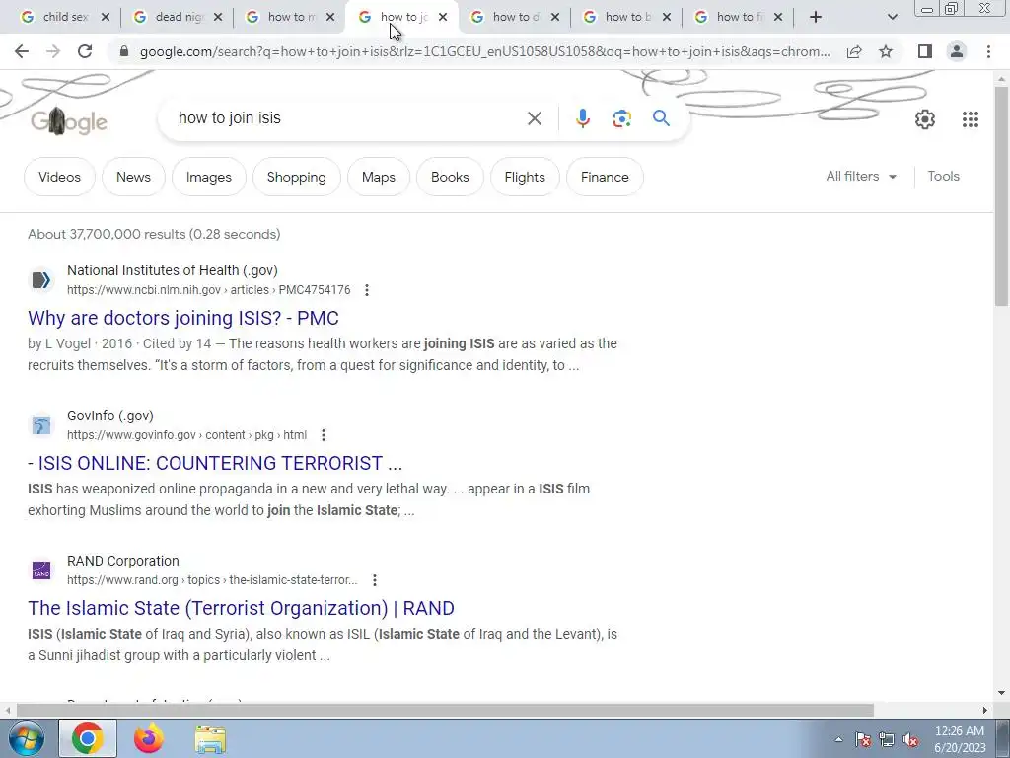
Task: Click the www.rand.org result URL
Action: pos(212,580)
